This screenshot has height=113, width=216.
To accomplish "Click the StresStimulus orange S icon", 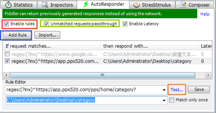I will point(136,5).
